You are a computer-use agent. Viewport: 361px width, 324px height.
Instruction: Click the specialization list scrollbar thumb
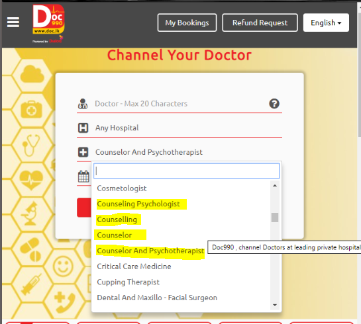(275, 218)
